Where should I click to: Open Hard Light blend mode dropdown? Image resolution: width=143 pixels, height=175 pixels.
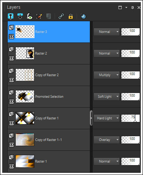pyautogui.click(x=107, y=118)
